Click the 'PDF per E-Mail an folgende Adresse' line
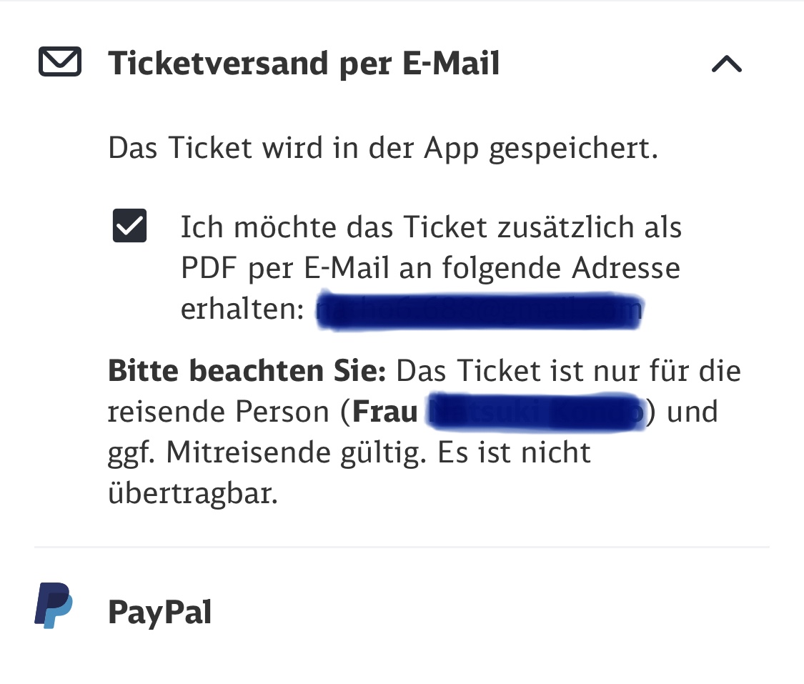 coord(430,267)
